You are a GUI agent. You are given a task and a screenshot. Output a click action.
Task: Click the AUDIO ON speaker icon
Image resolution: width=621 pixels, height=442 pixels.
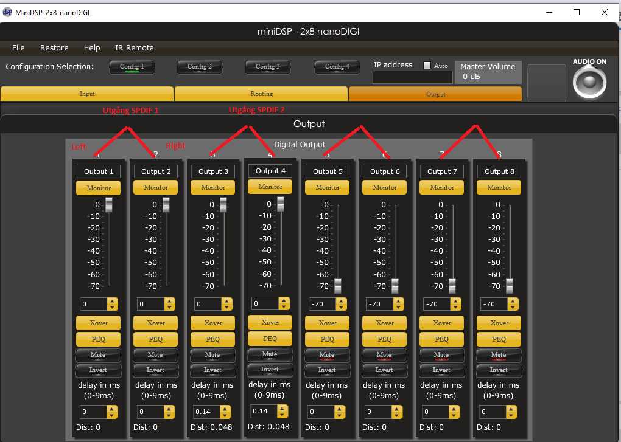click(x=589, y=83)
